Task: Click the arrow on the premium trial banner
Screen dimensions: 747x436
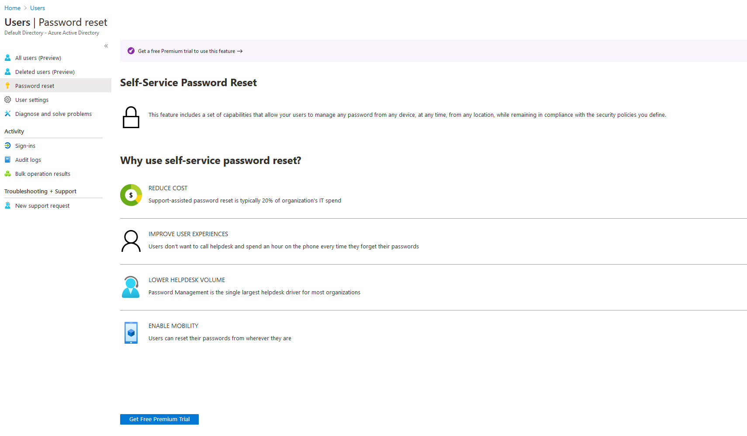Action: pos(239,51)
